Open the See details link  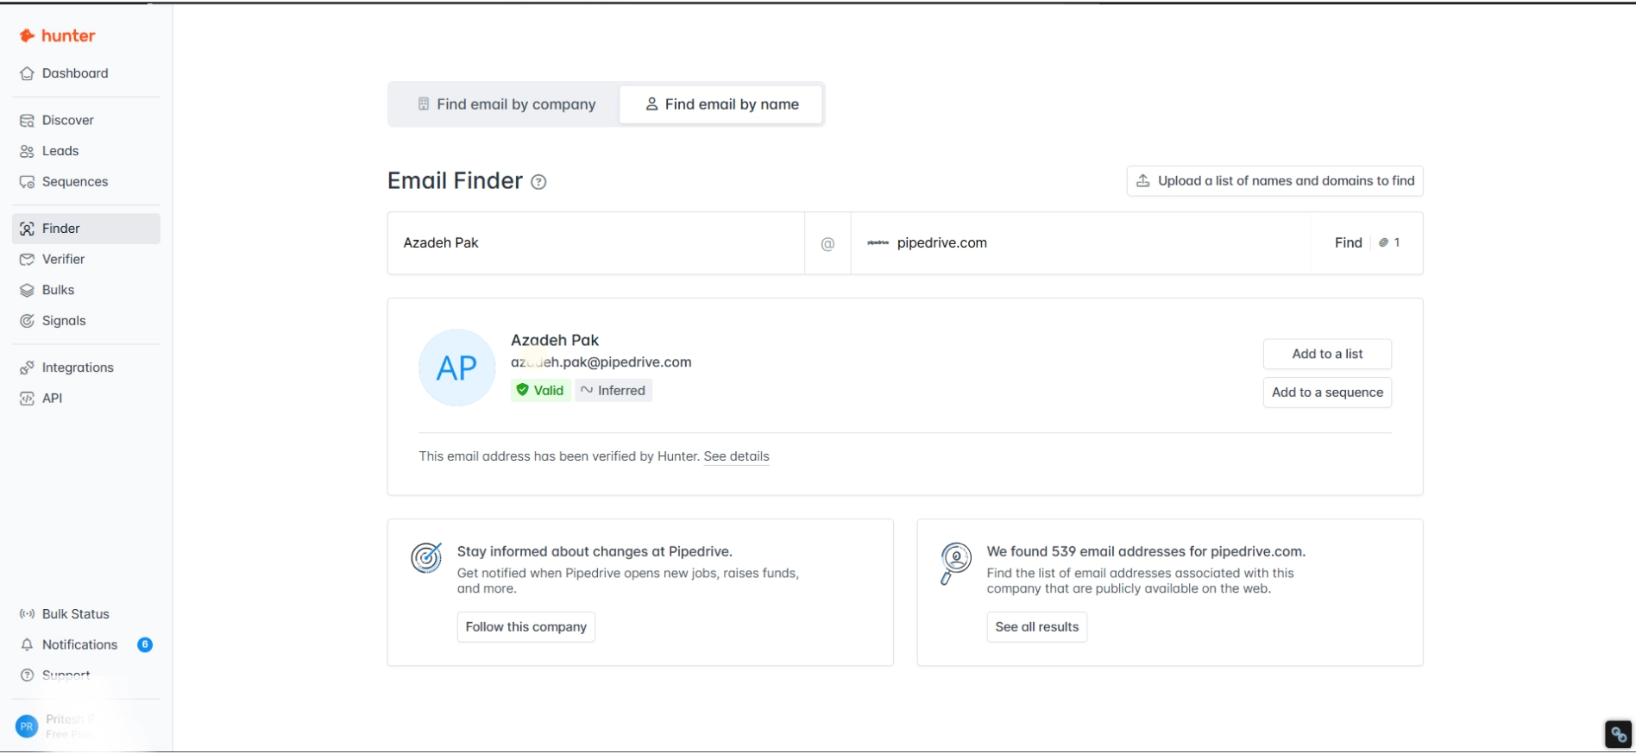[x=736, y=456]
